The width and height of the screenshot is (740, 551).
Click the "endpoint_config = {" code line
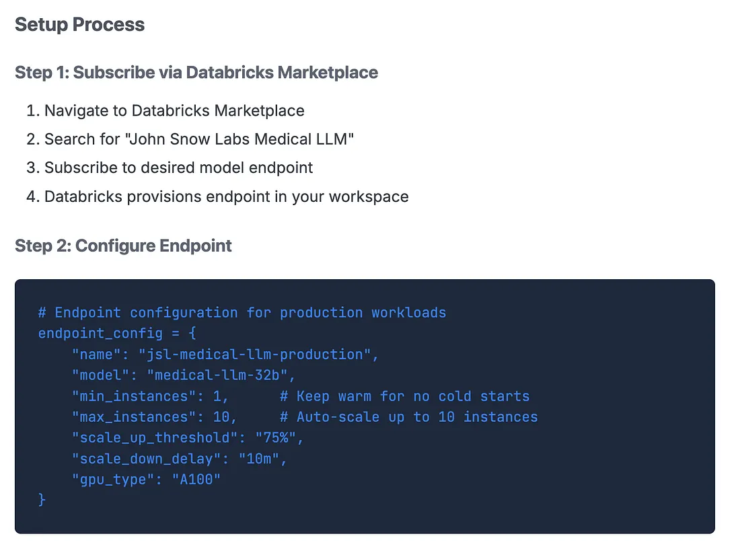click(x=116, y=334)
